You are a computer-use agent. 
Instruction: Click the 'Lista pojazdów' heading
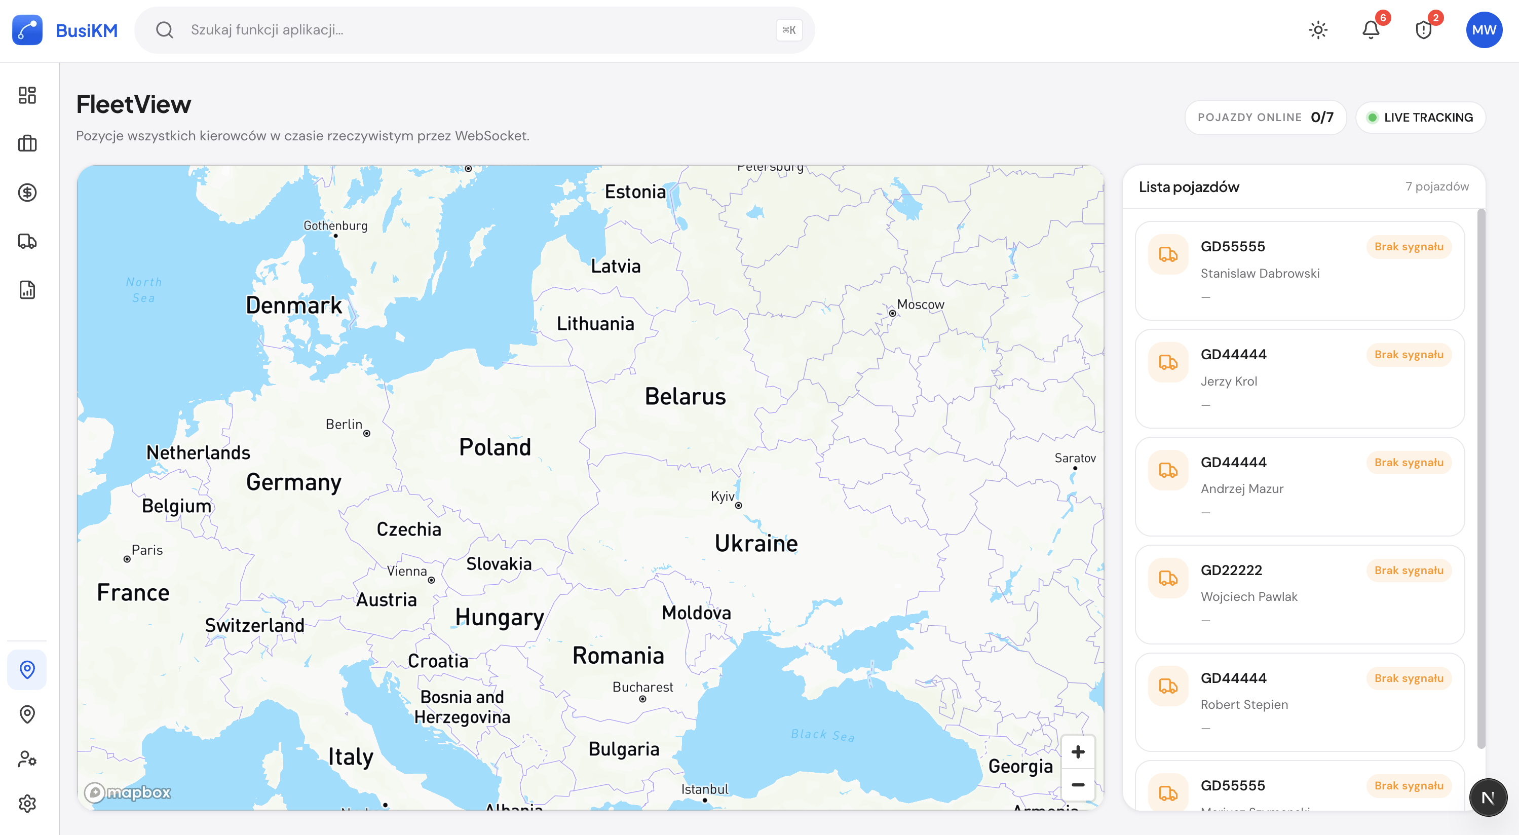[x=1189, y=187]
